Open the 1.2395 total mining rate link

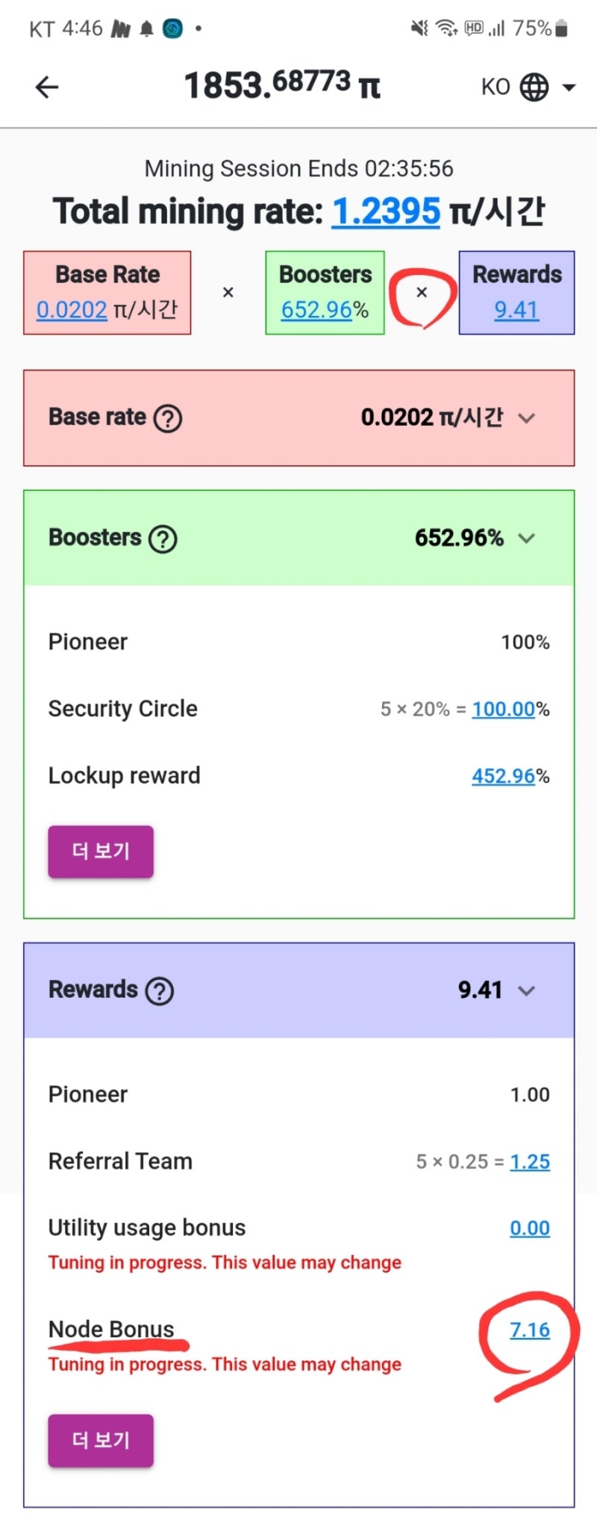(x=386, y=211)
